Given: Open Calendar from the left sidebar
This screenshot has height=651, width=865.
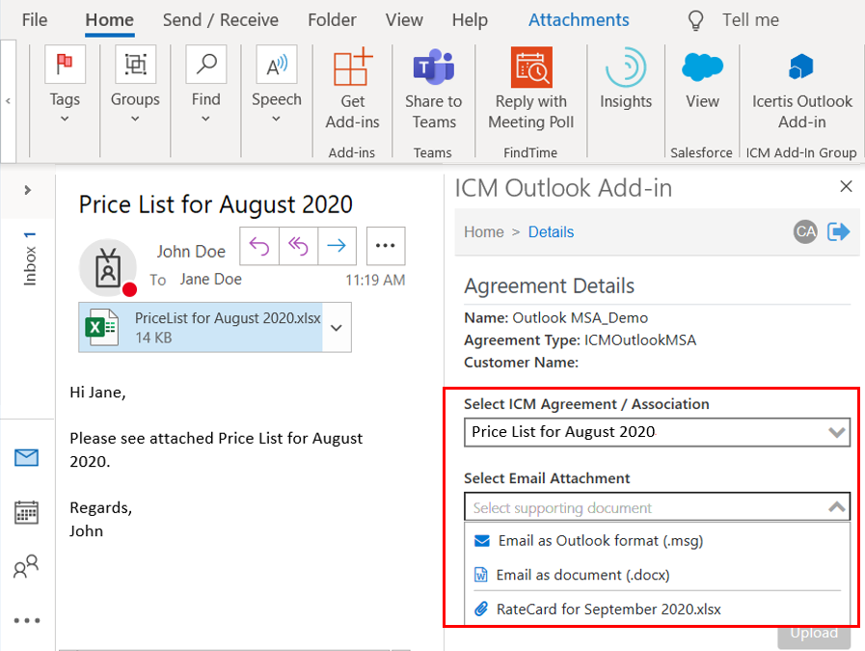Looking at the screenshot, I should click(x=26, y=512).
